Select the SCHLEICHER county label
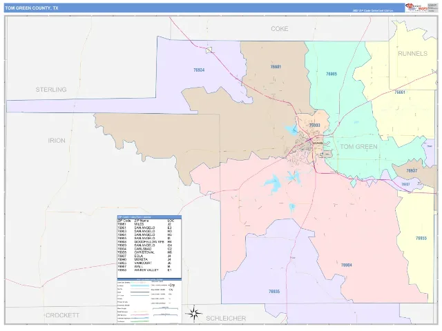The image size is (442, 331). click(x=226, y=319)
